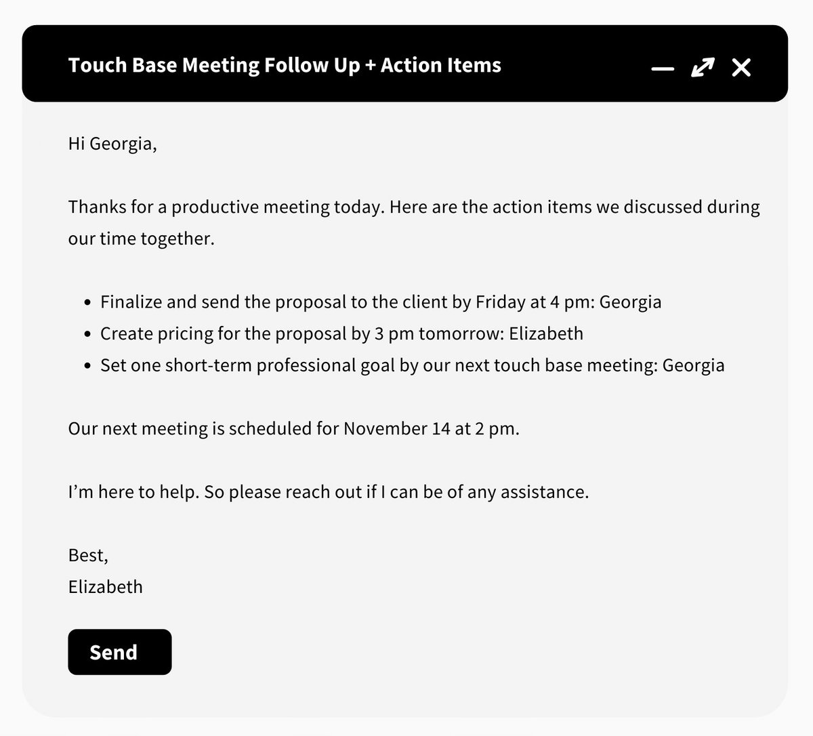Click the expand/fullscreen arrows icon

[x=703, y=68]
